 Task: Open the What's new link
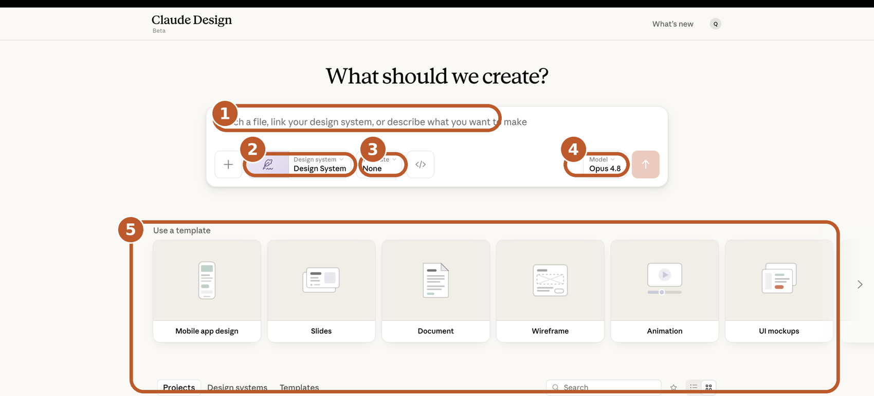(x=672, y=24)
